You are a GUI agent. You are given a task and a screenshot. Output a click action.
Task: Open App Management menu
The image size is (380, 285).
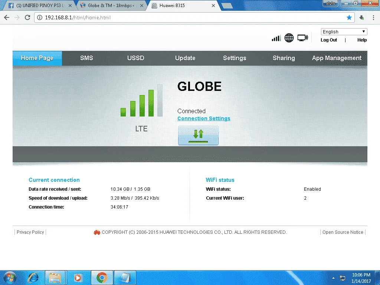pos(337,58)
